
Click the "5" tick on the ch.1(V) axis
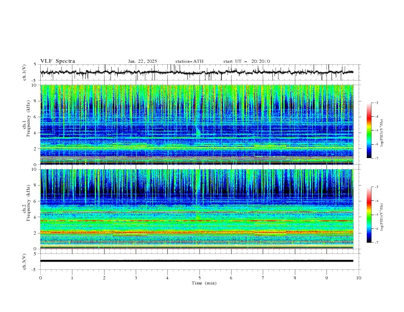pyautogui.click(x=35, y=65)
